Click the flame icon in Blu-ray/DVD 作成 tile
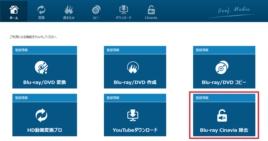 pyautogui.click(x=133, y=67)
